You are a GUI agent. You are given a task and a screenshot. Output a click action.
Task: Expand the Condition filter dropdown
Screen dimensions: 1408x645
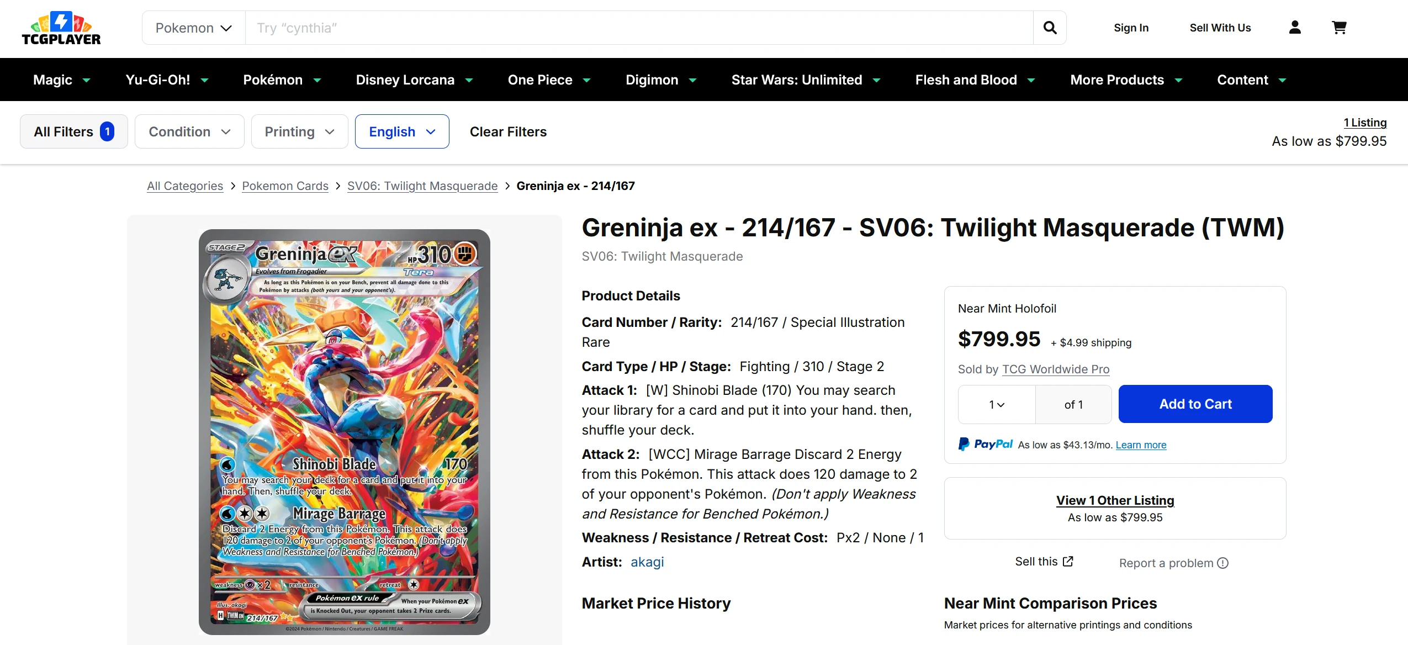coord(189,131)
